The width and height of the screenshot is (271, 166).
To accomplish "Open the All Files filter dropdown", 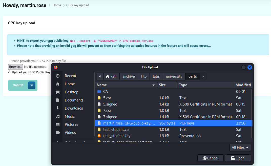I will (240, 148).
